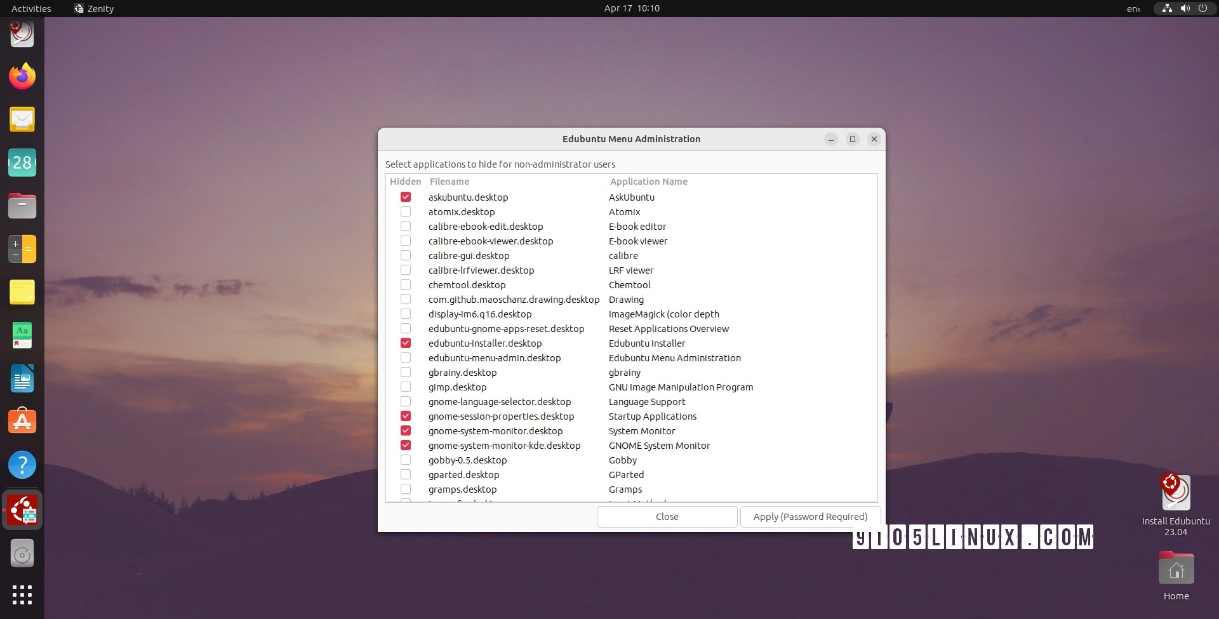Select the display-im6.q16.desktop filename
Viewport: 1219px width, 619px height.
tap(480, 314)
